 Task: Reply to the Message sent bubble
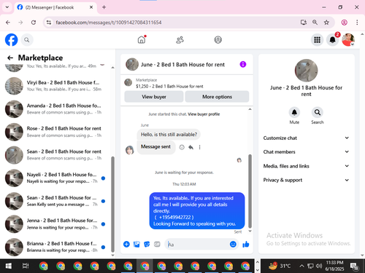191,147
